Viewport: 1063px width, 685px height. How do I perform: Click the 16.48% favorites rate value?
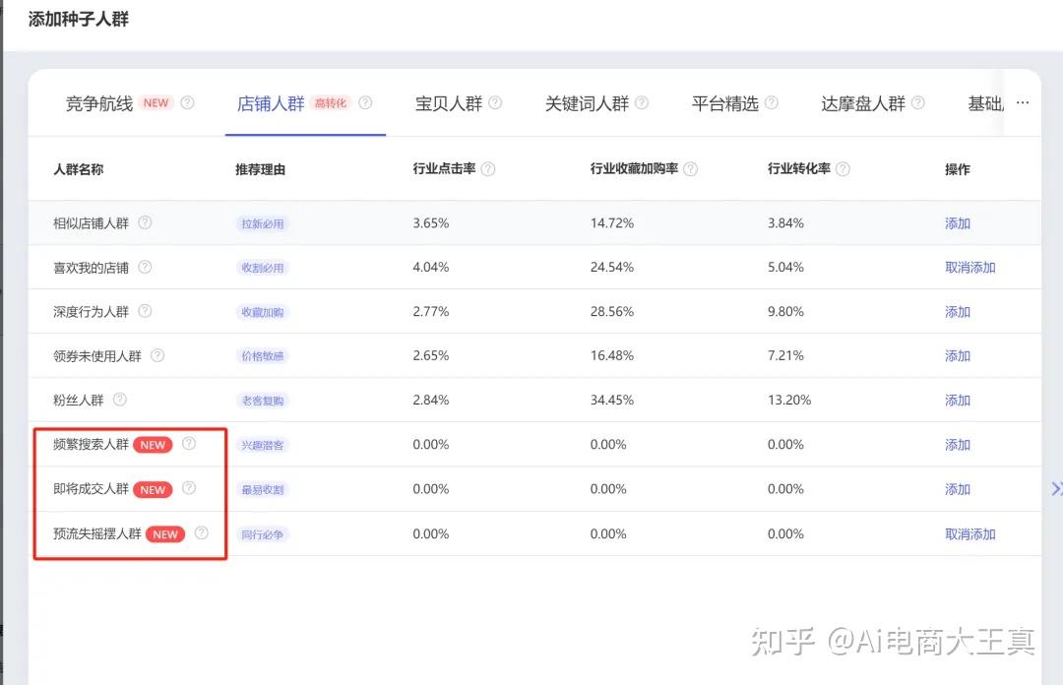click(611, 355)
